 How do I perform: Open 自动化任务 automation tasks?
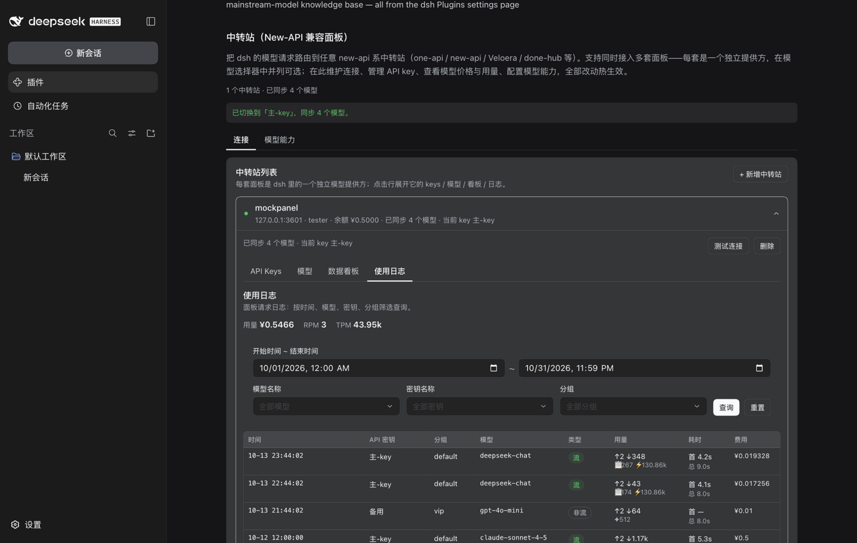pos(83,106)
